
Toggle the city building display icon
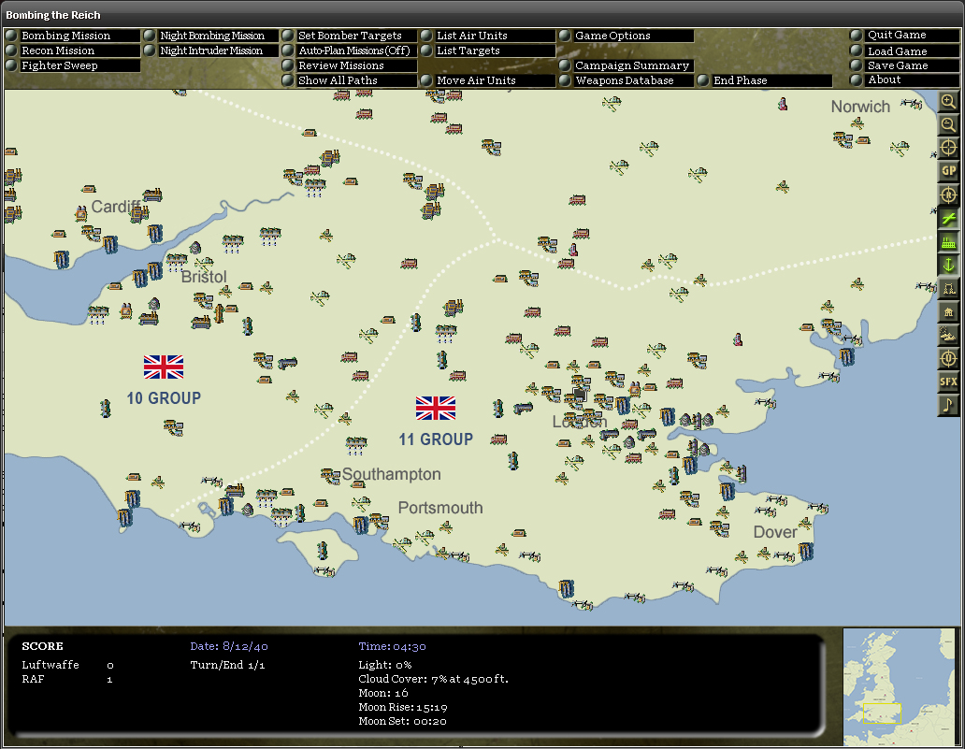[x=948, y=312]
